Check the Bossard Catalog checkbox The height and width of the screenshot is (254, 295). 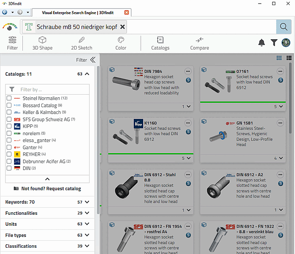(x=9, y=105)
